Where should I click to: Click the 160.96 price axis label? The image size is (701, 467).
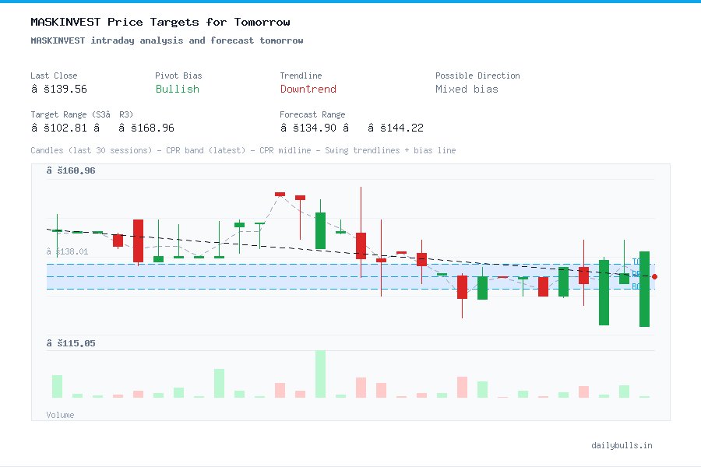point(71,170)
